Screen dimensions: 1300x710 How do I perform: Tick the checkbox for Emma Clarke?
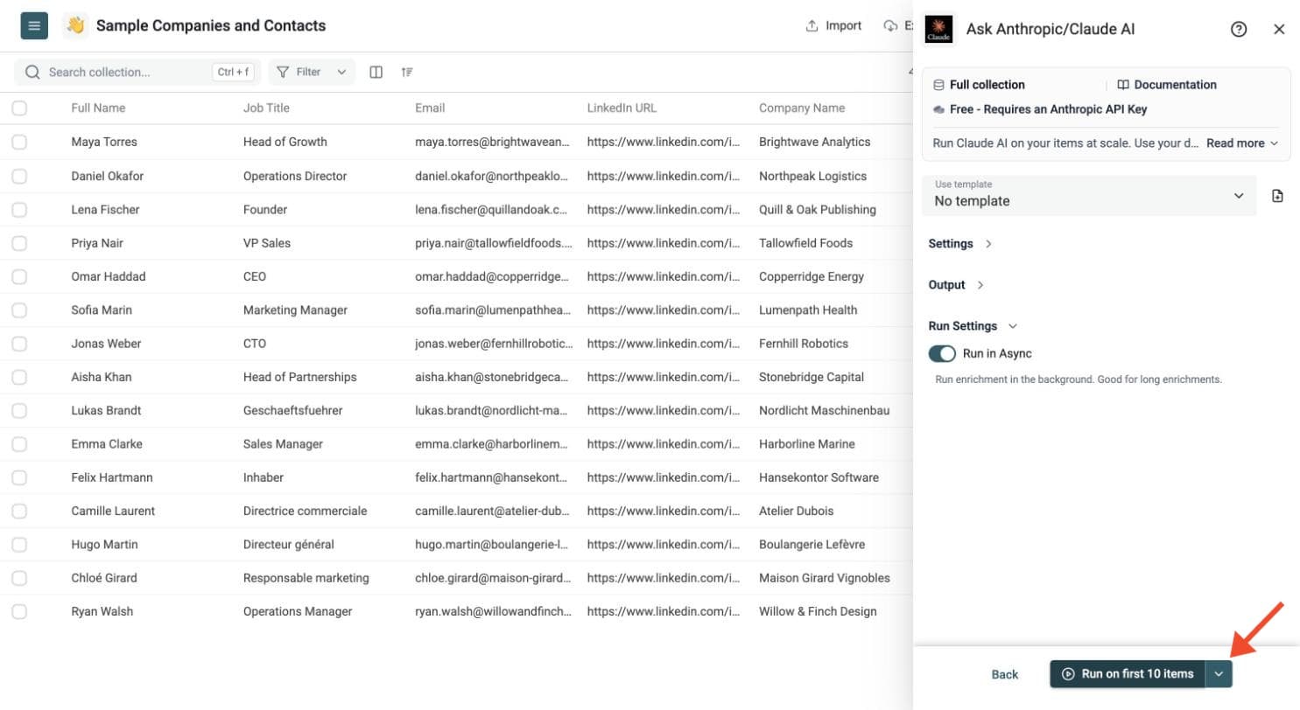click(19, 444)
